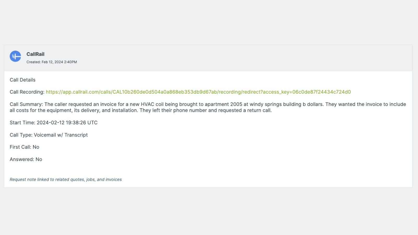Select the CallRail author name heading
418x235 pixels.
tap(35, 54)
